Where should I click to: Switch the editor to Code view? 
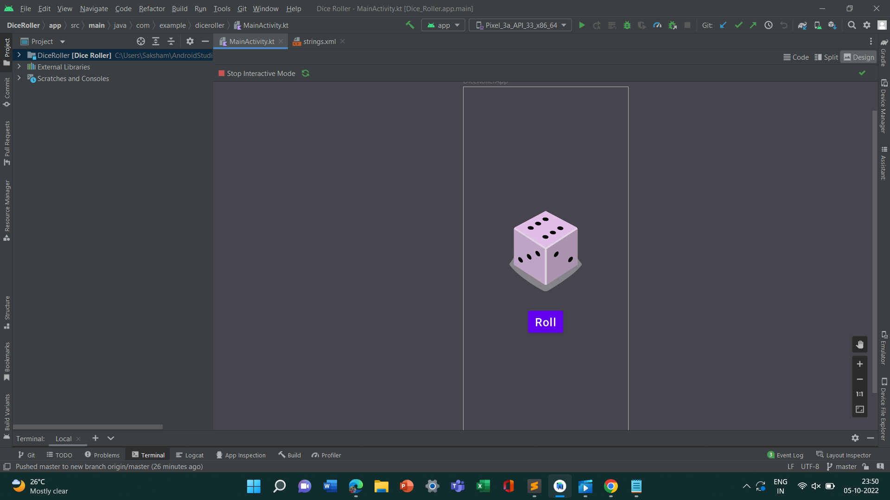coord(796,57)
